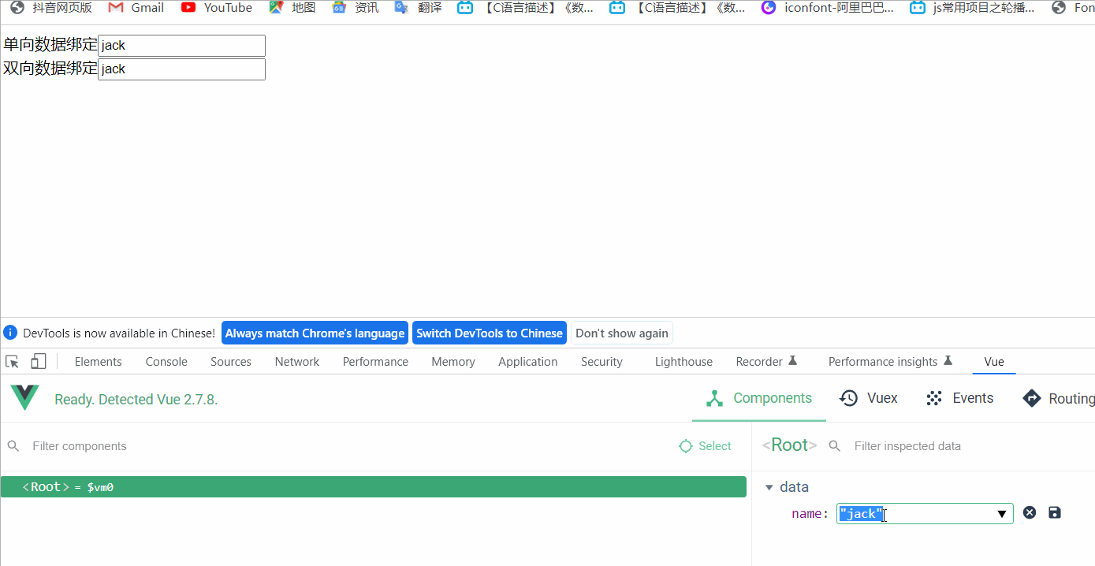The height and width of the screenshot is (566, 1095).
Task: Switch to the Lighthouse tab
Action: click(683, 362)
